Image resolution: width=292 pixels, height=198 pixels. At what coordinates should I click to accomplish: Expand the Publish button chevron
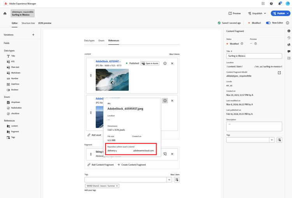pyautogui.click(x=288, y=13)
